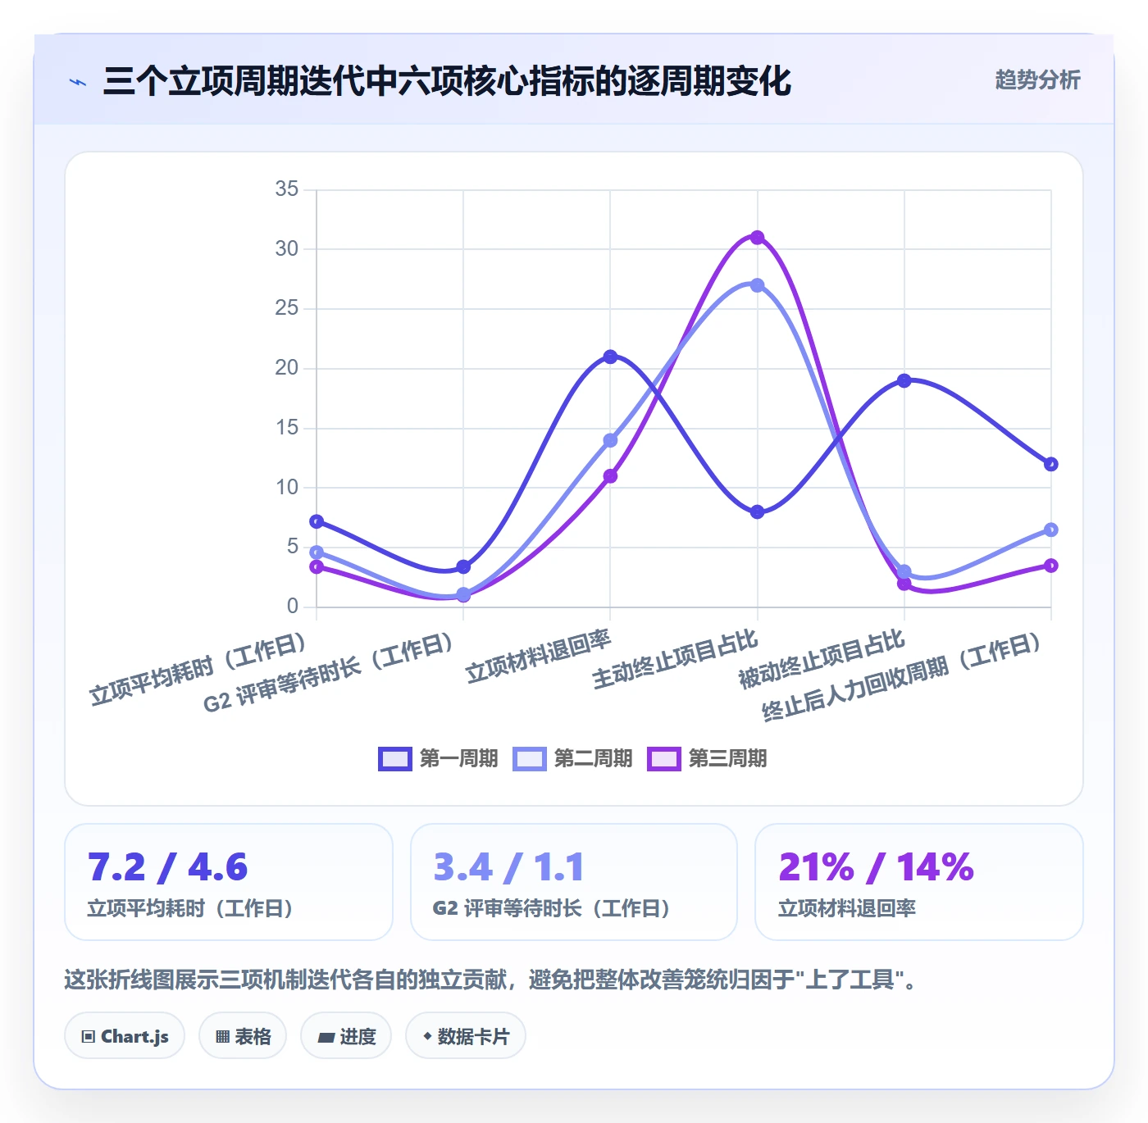Image resolution: width=1148 pixels, height=1123 pixels.
Task: Click the 第一周期 legend label text
Action: [x=458, y=759]
